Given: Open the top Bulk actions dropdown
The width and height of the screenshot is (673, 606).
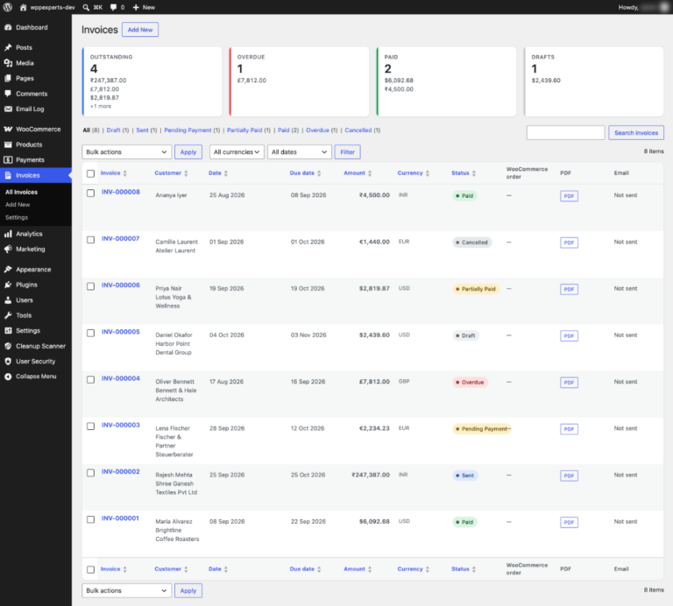Looking at the screenshot, I should coord(126,151).
